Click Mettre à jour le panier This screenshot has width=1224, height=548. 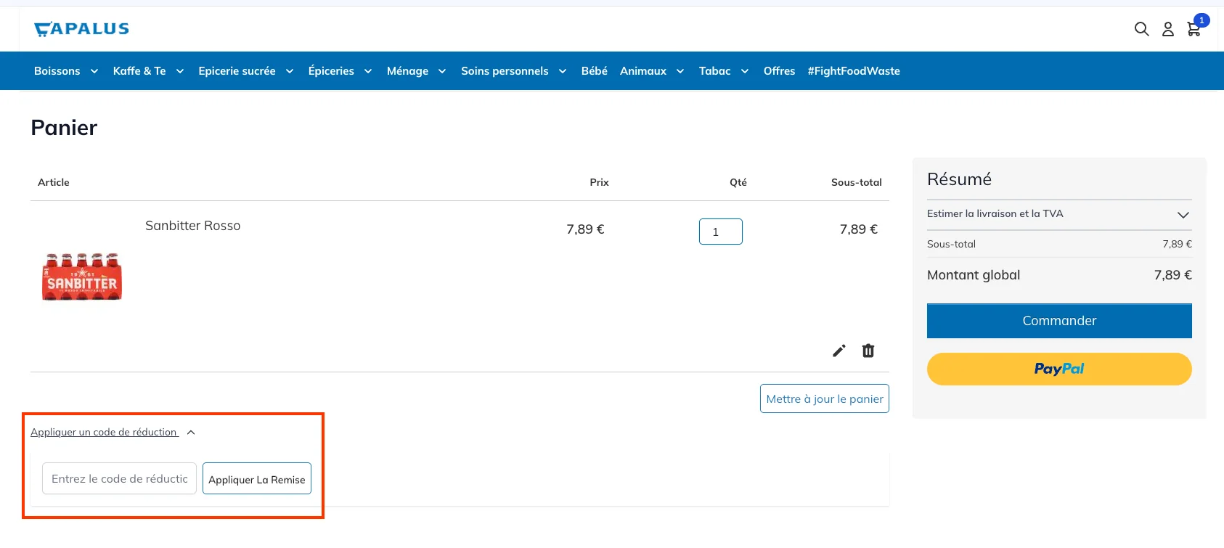click(x=824, y=398)
